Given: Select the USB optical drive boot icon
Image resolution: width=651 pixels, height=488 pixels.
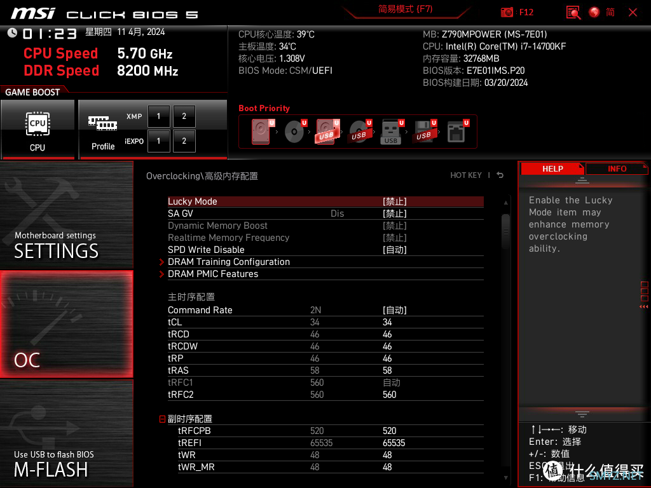Looking at the screenshot, I should [360, 132].
